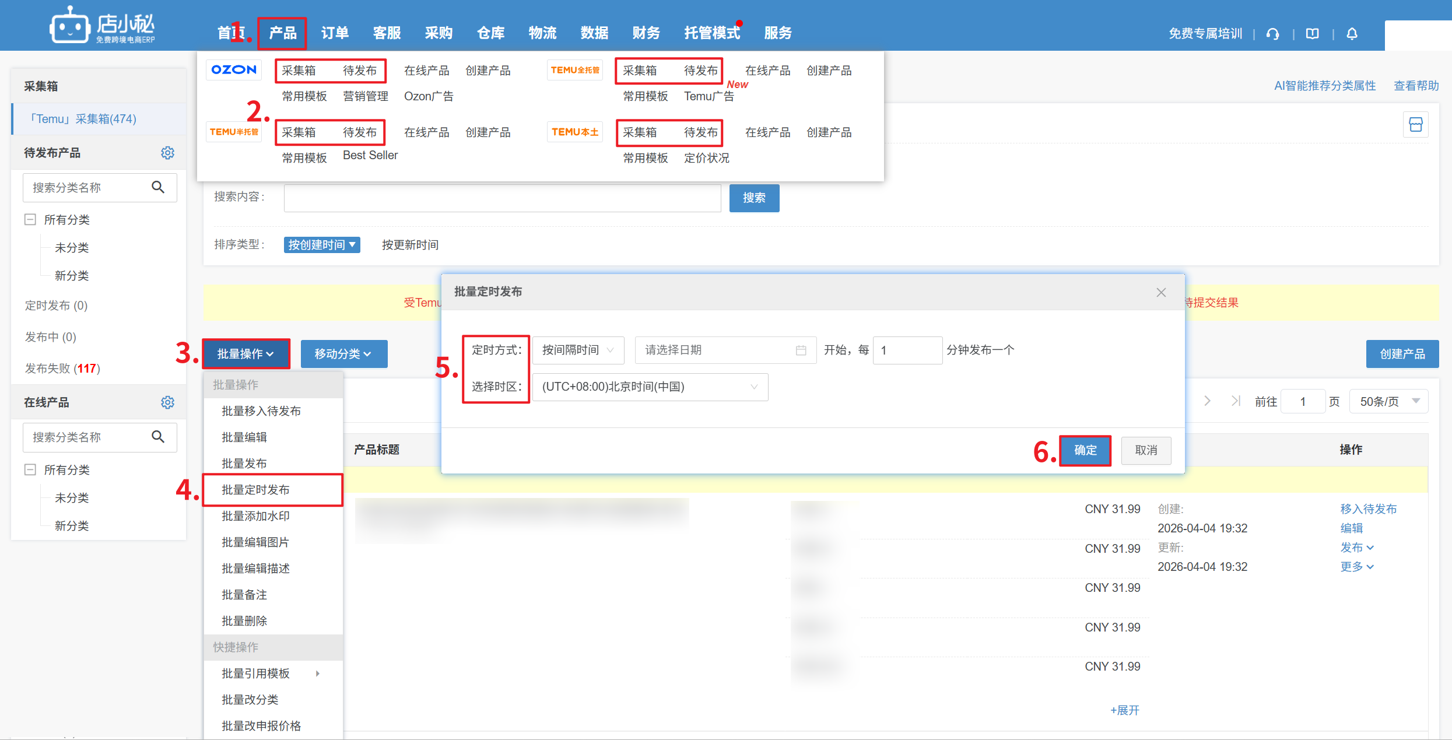The width and height of the screenshot is (1452, 740).
Task: Open the help book icon in header
Action: [x=1312, y=34]
